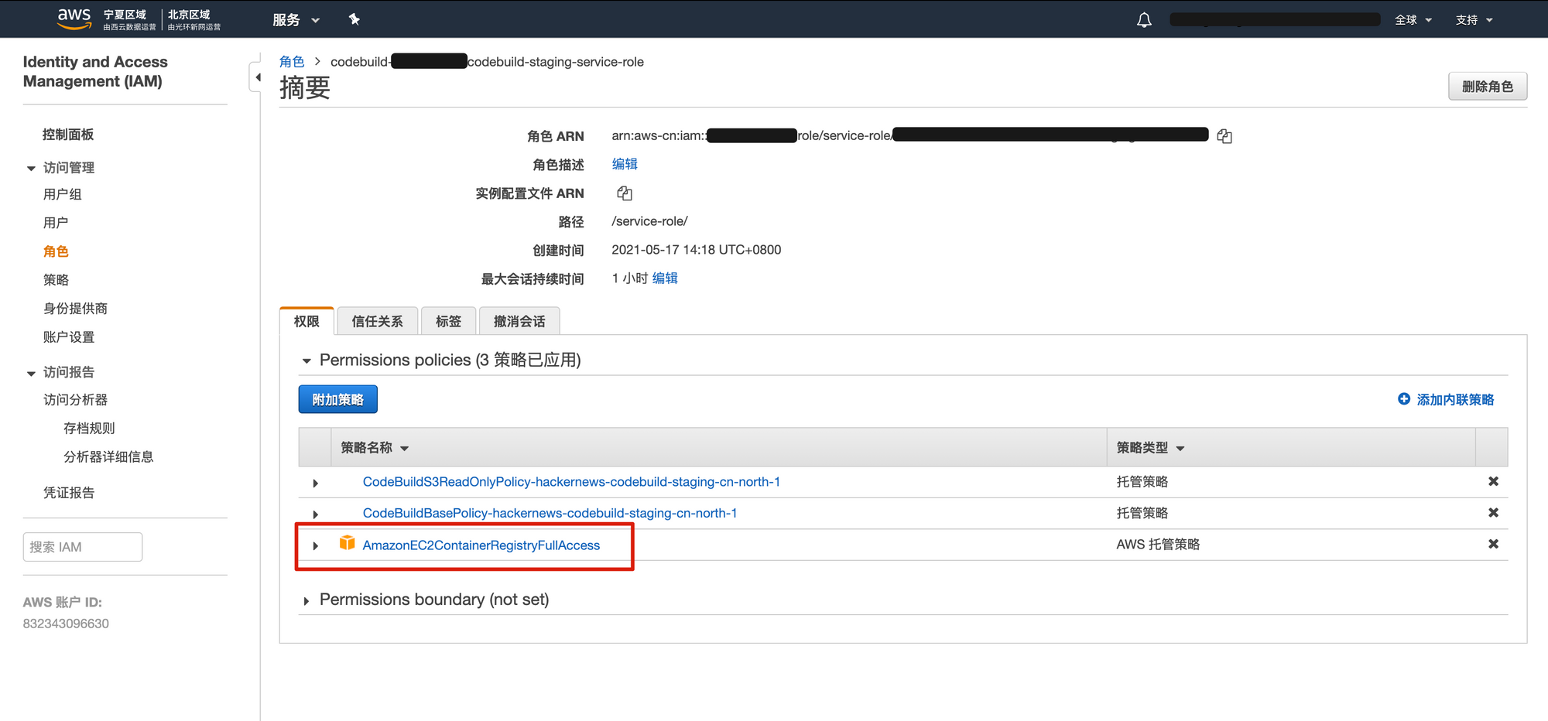Copy the role ARN with copy icon
The width and height of the screenshot is (1548, 721).
(1224, 136)
